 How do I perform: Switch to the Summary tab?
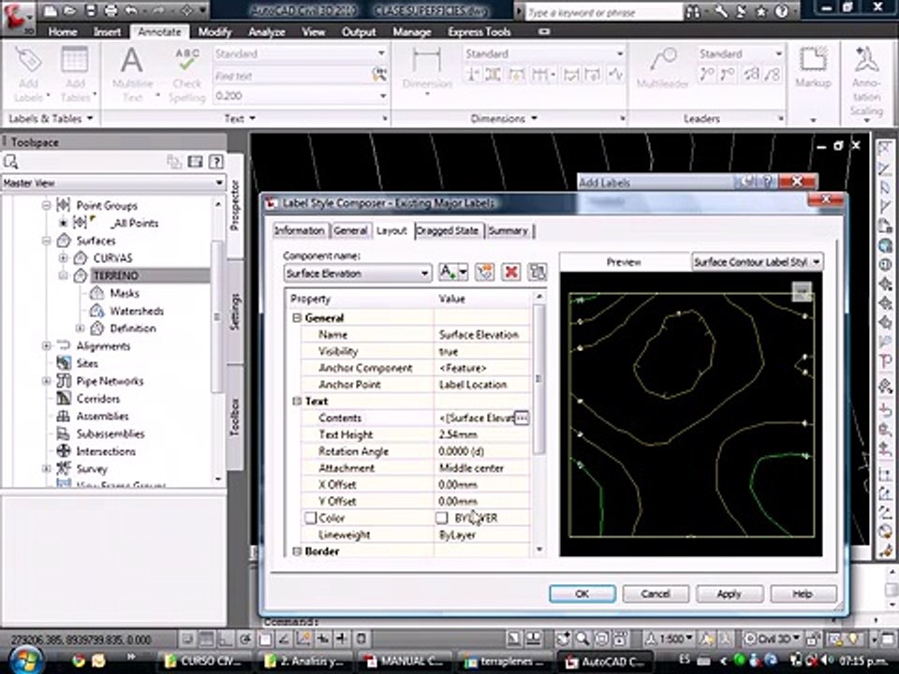[508, 230]
